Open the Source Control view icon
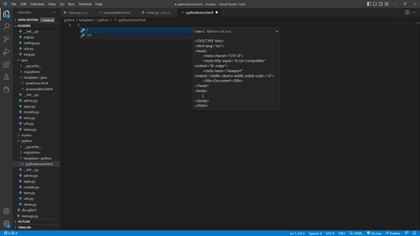Screen dimensions: 420x236 click(x=6, y=39)
